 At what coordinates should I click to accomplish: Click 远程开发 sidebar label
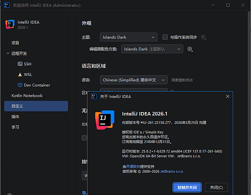[19, 53]
